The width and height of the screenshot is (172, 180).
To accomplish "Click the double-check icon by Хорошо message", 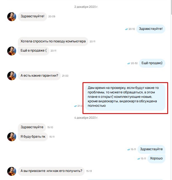I will click(139, 159).
